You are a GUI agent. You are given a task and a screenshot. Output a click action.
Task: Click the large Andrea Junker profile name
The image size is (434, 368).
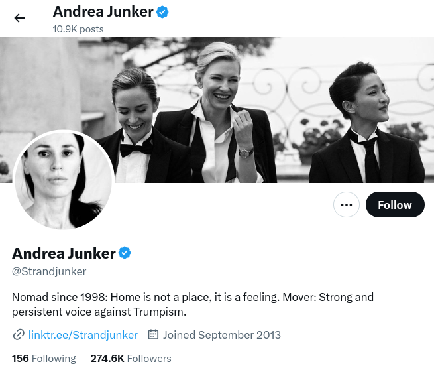pos(64,253)
